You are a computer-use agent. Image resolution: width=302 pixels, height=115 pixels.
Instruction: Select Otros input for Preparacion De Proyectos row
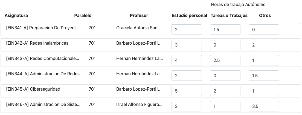coord(264,30)
